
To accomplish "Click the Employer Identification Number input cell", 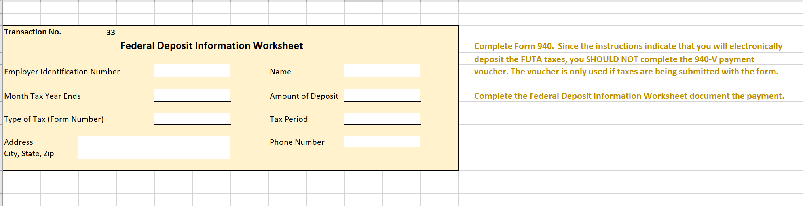I will [192, 71].
